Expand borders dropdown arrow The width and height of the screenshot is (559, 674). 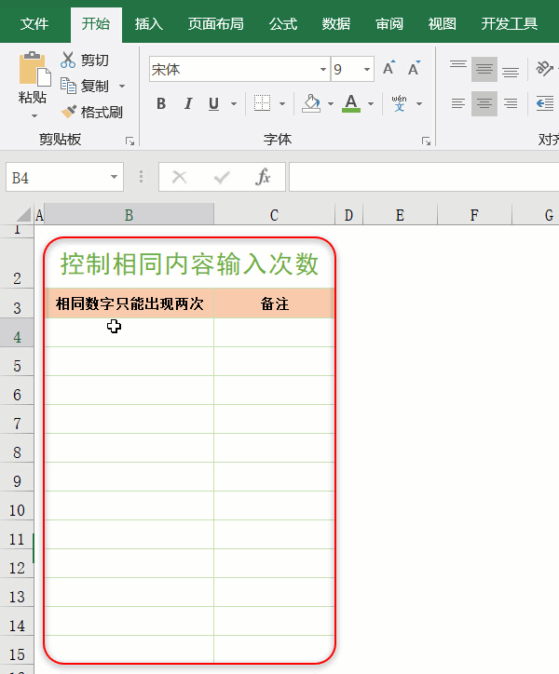click(282, 103)
